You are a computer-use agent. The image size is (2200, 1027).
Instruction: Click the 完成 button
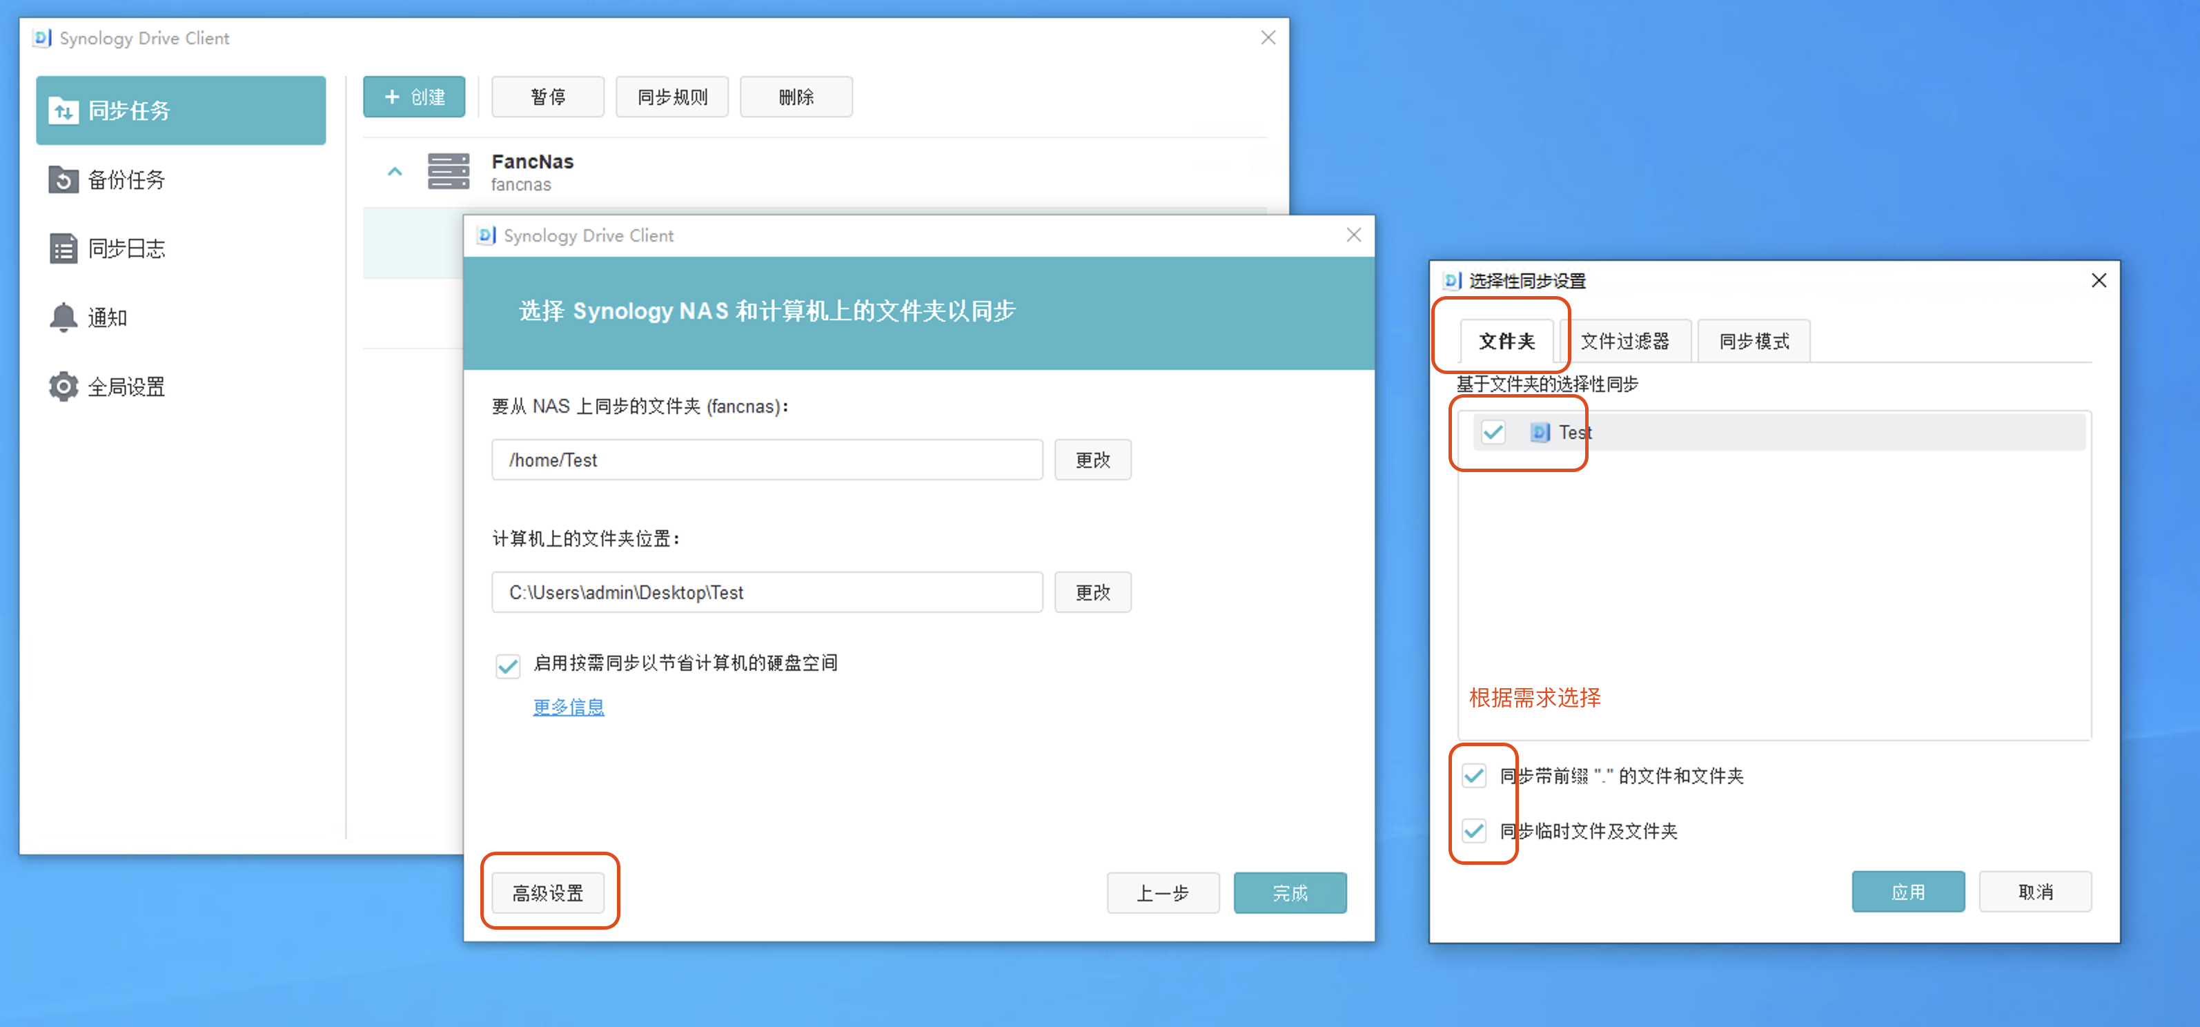(x=1290, y=893)
